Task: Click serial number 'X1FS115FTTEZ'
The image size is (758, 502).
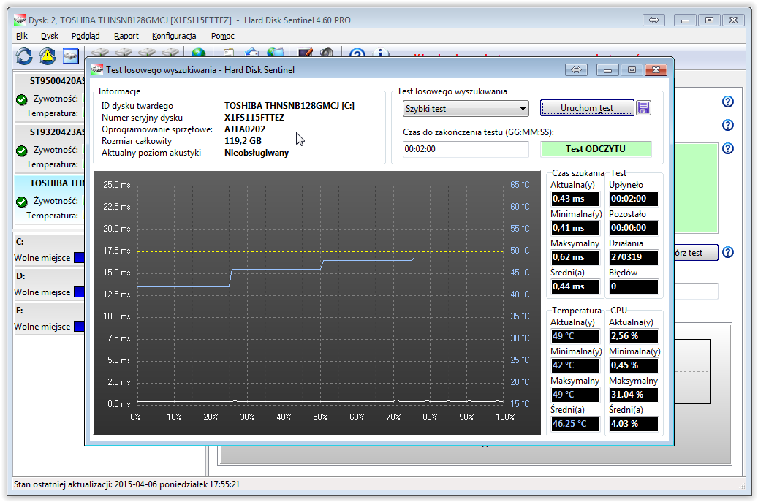Action: [x=254, y=118]
